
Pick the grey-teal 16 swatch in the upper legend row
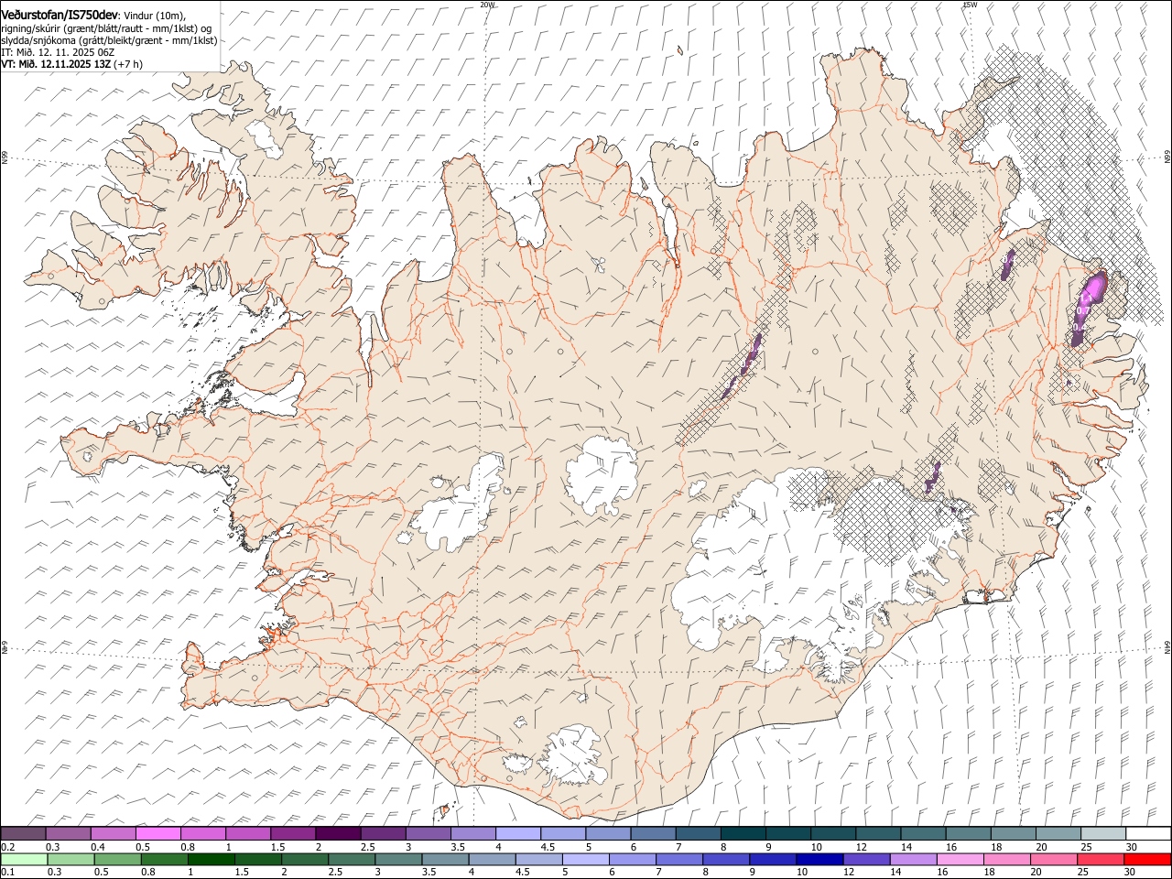pos(969,834)
